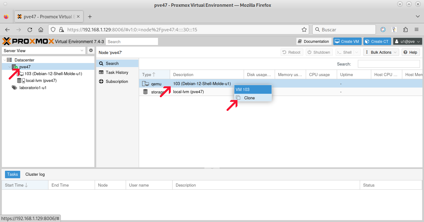The height and width of the screenshot is (222, 424).
Task: Open the Shell options dropdown arrow
Action: pos(356,52)
